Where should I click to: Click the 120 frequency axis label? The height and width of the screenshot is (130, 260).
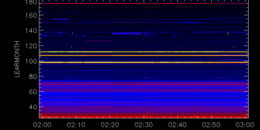tap(31, 46)
